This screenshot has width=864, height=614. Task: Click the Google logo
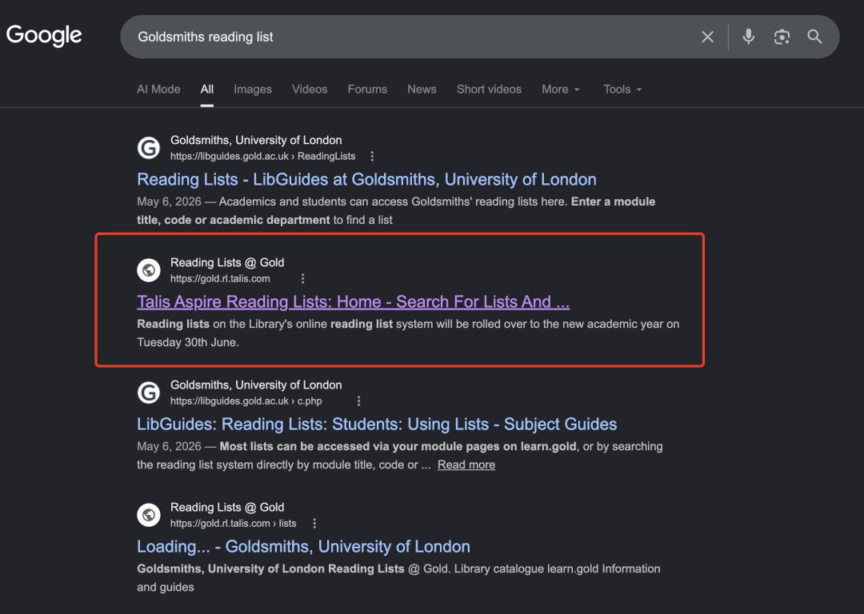pyautogui.click(x=44, y=36)
